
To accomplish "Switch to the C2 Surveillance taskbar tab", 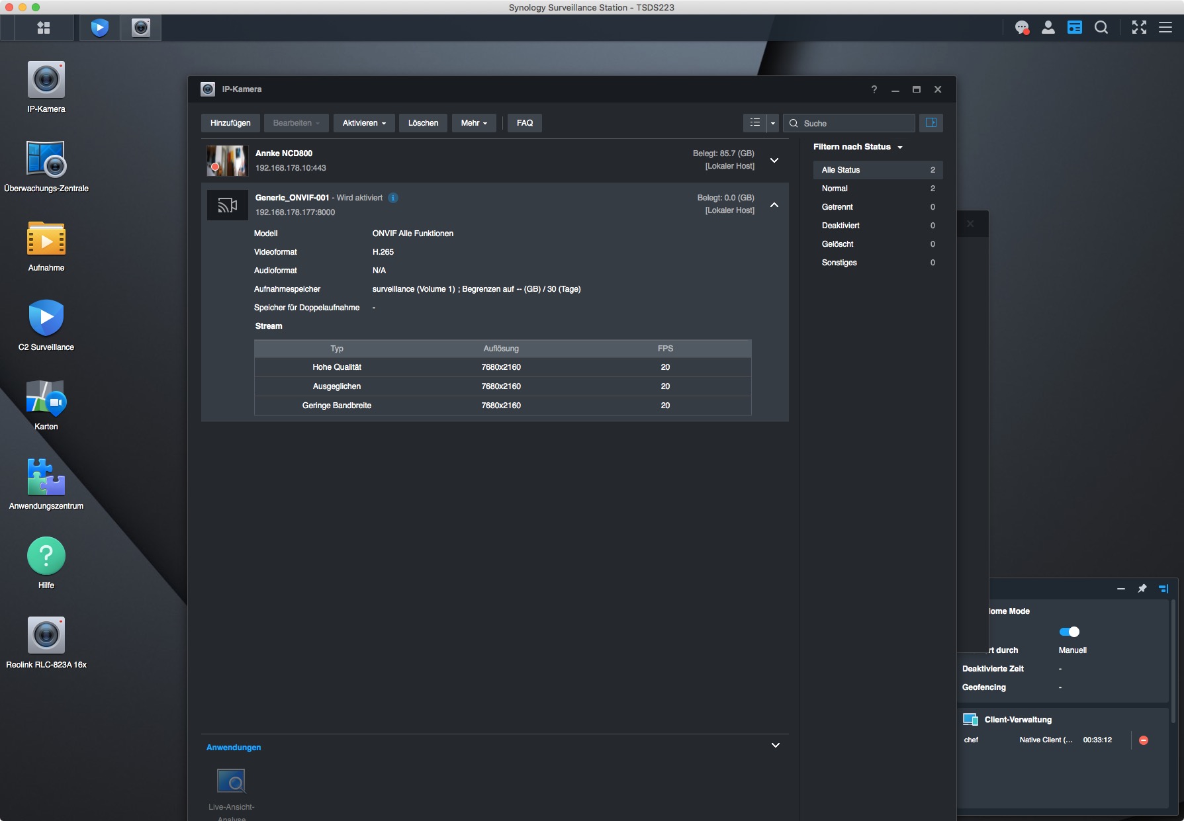I will pos(100,28).
